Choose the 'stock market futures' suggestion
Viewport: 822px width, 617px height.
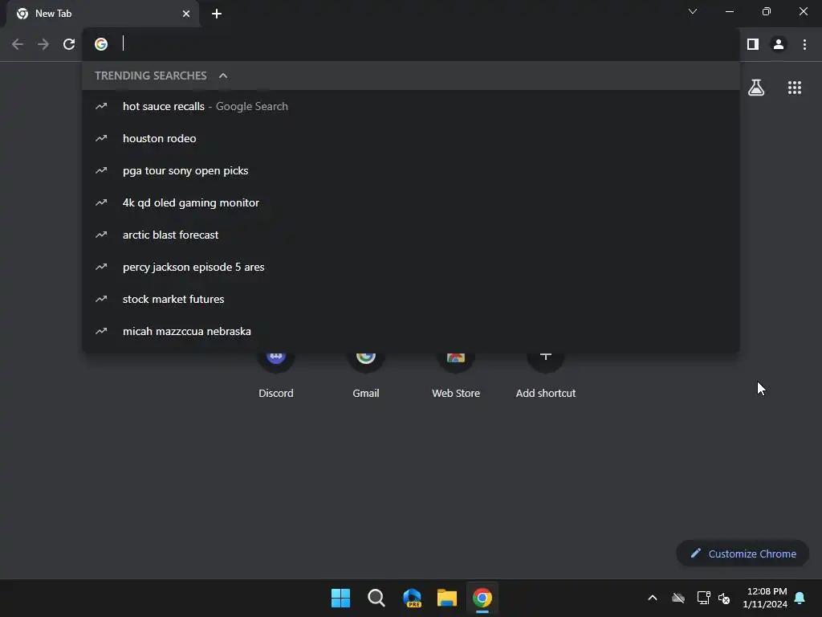[411, 299]
